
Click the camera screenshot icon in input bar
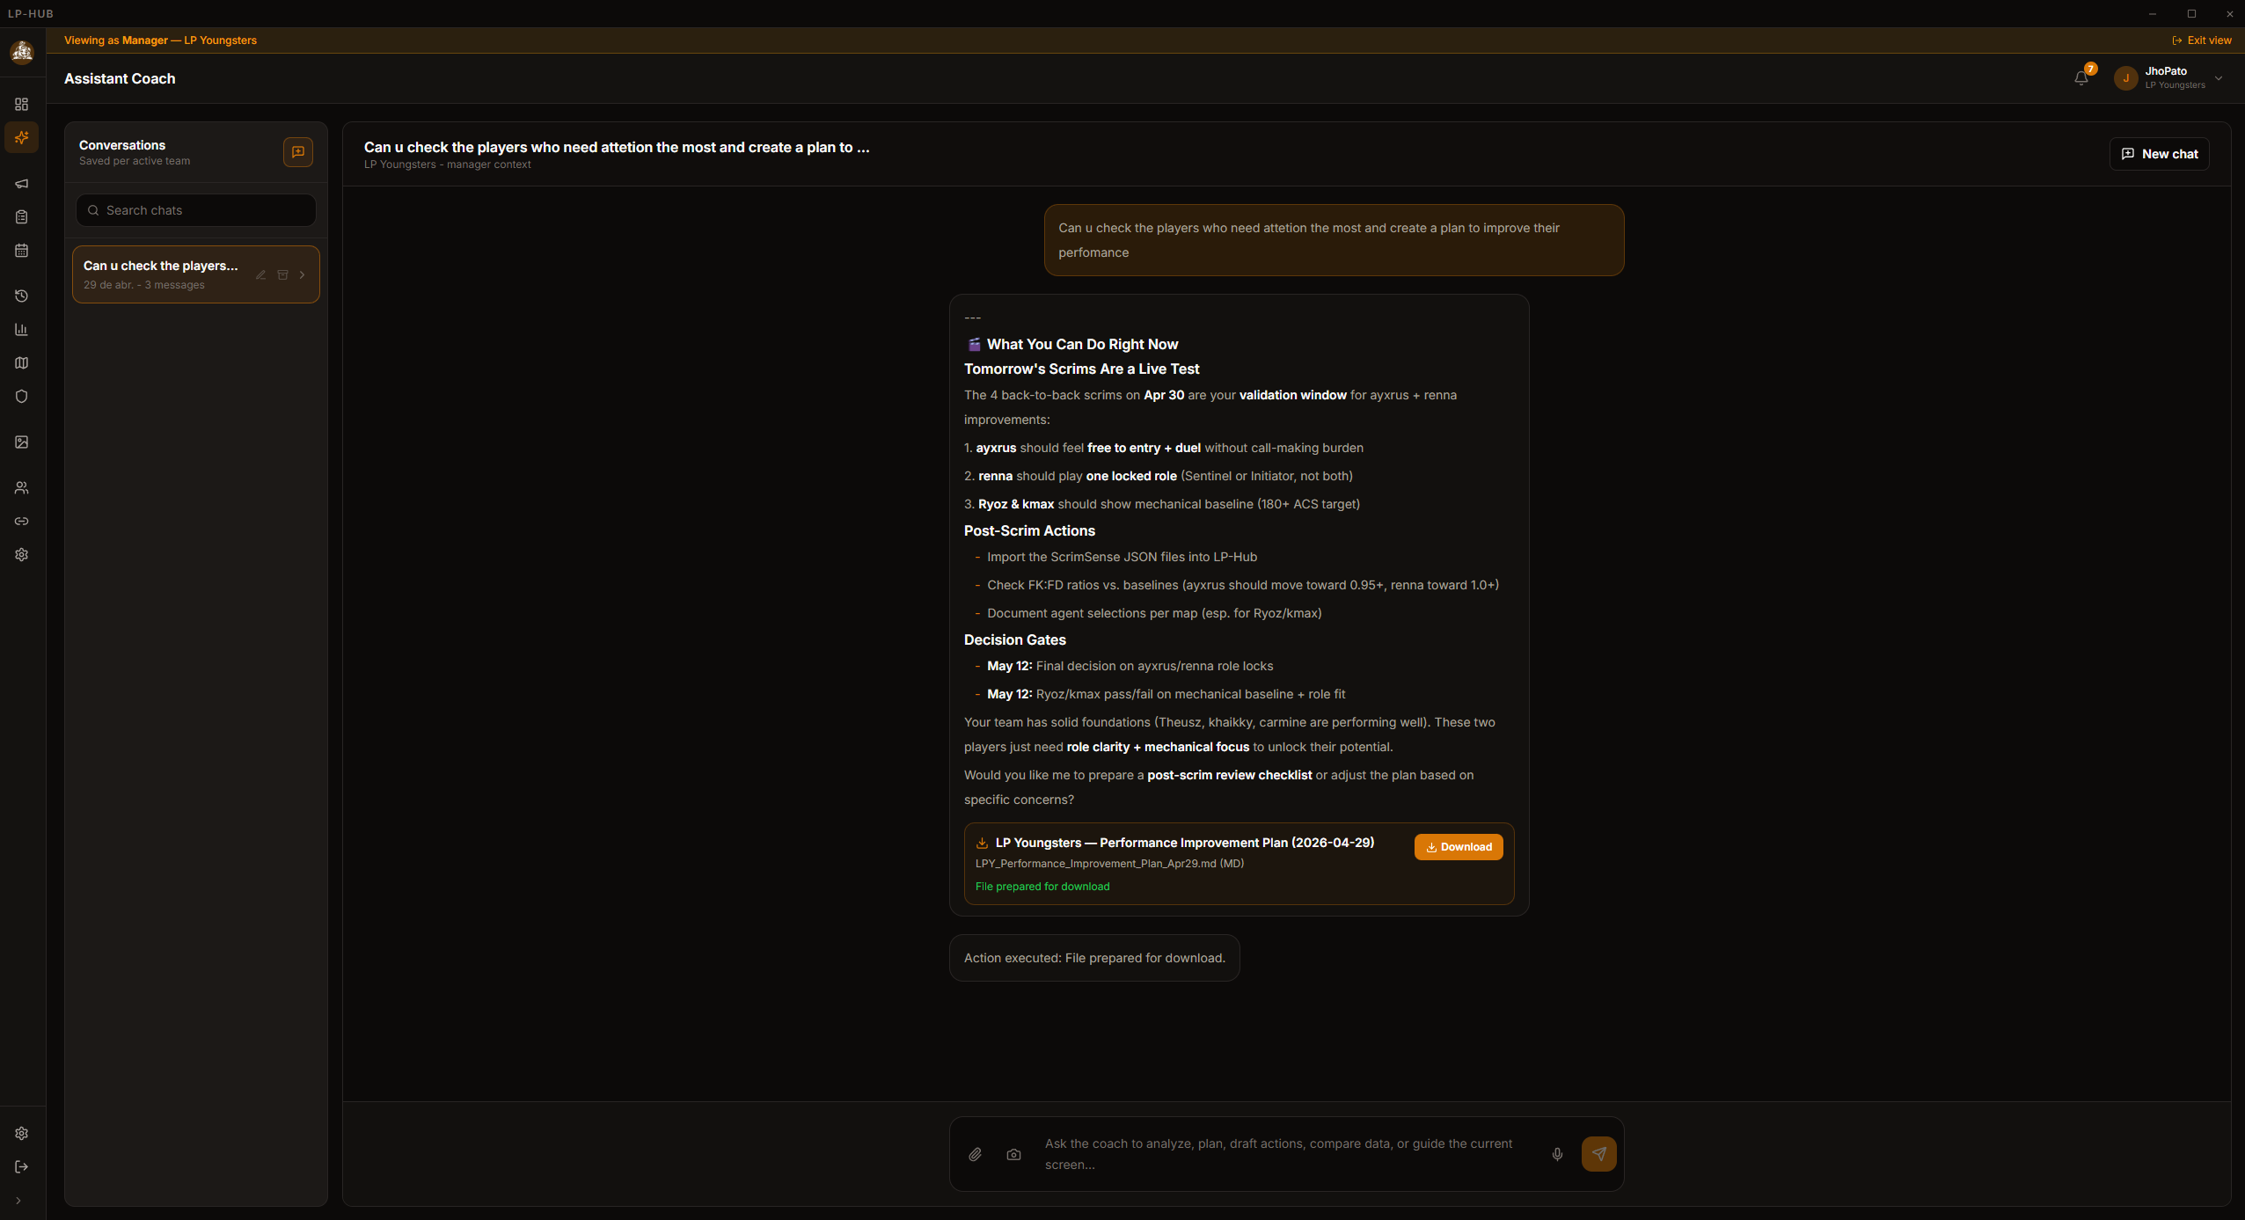tap(1014, 1155)
